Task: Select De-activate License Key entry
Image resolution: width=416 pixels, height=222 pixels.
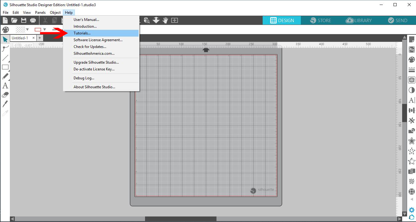Action: (x=101, y=69)
